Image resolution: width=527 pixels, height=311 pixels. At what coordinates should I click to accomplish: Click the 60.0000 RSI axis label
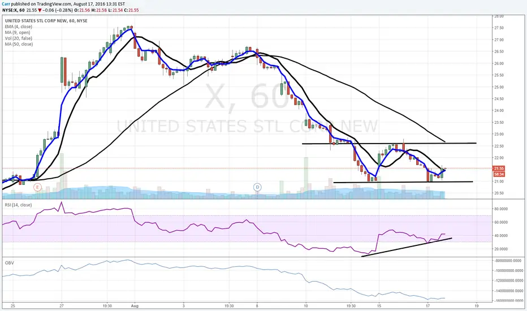tap(500, 222)
